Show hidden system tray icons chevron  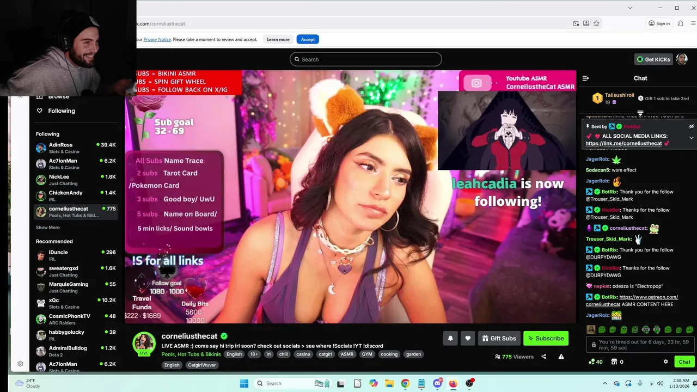pos(604,383)
